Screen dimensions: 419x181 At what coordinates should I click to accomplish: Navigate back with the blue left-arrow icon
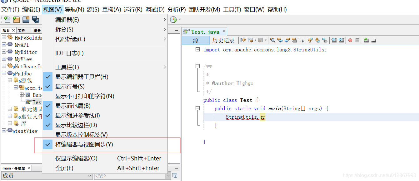tap(280, 40)
